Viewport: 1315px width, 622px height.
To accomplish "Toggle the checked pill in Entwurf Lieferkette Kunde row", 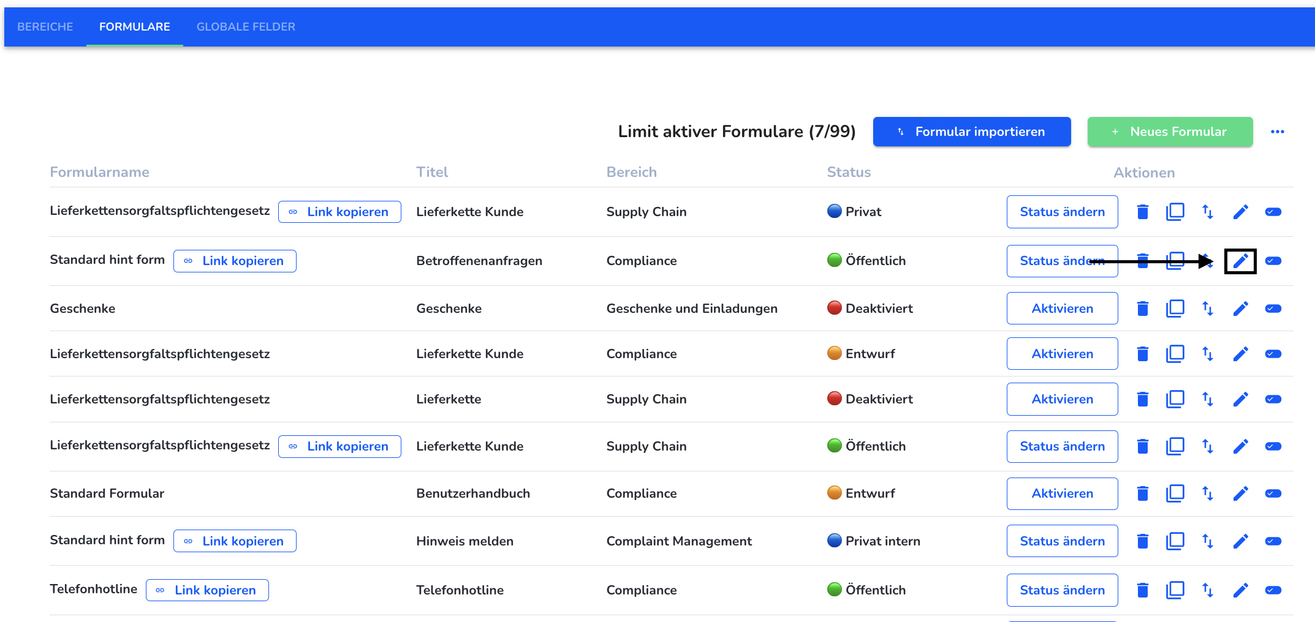I will point(1273,354).
